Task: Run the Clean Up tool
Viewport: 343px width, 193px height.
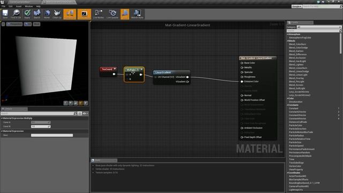Action: pyautogui.click(x=57, y=14)
